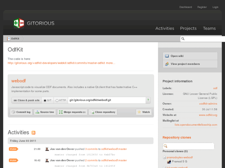Image resolution: width=225 pixels, height=168 pixels.
Task: Click the OdfKit breadcrumb document icon
Action: [x=9, y=39]
